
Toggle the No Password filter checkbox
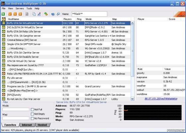click(x=32, y=118)
